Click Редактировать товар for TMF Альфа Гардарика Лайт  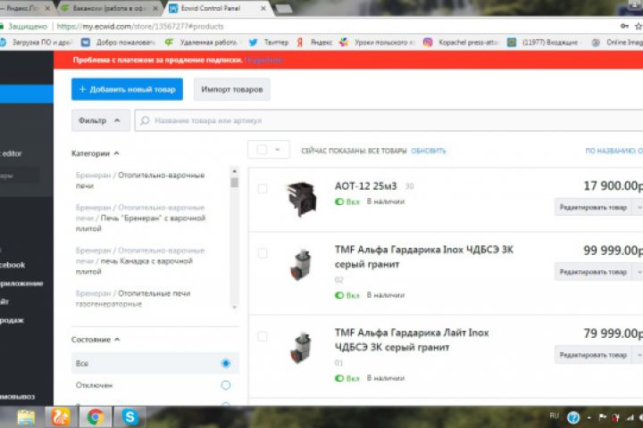point(593,355)
